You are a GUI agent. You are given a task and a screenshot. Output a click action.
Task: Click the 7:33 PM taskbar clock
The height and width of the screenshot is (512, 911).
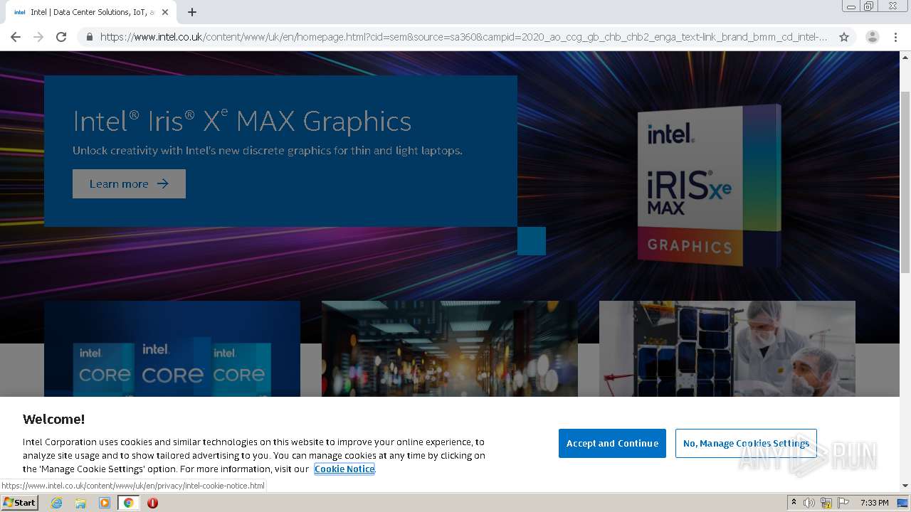pos(874,503)
